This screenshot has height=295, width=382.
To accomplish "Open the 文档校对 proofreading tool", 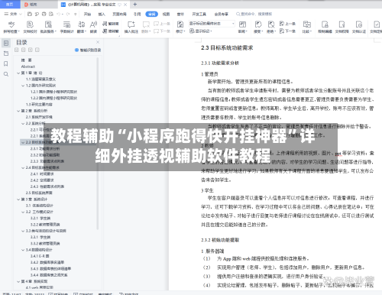I will 30,27.
